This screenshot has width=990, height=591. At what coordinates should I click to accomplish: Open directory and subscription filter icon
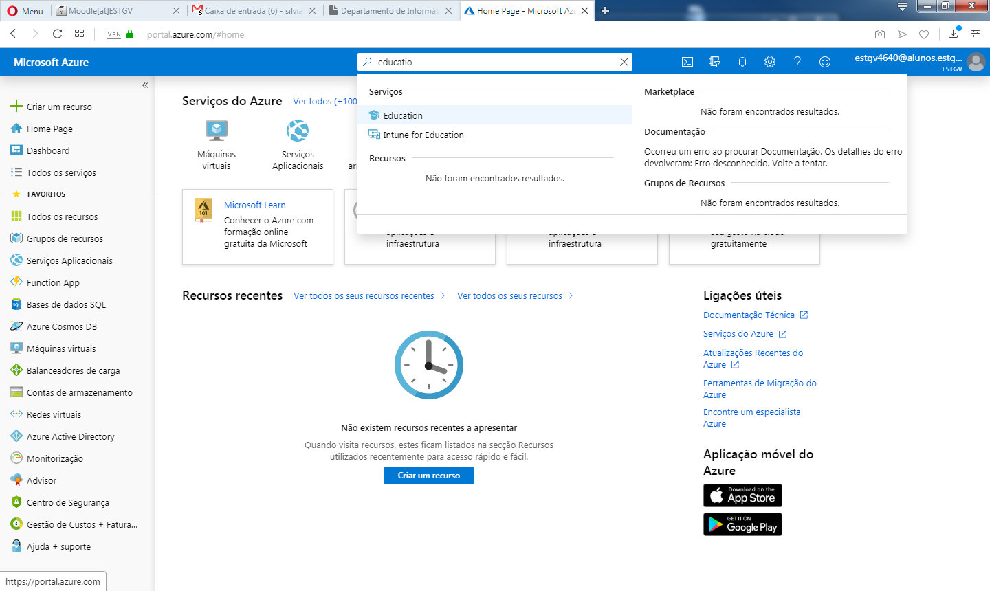715,62
